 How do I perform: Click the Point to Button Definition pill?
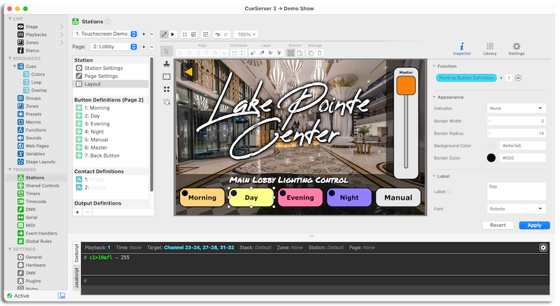[466, 78]
